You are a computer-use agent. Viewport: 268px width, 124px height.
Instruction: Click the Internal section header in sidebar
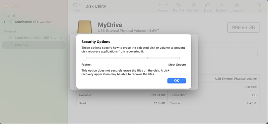pos(9,15)
